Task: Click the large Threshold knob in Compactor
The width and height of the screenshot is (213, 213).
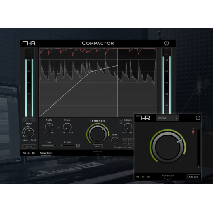Action: pos(98,135)
